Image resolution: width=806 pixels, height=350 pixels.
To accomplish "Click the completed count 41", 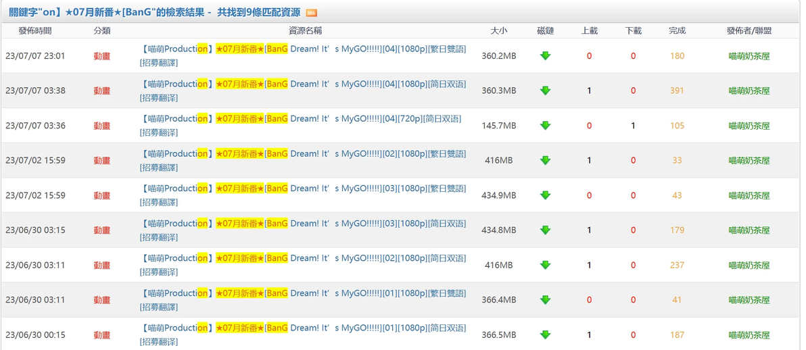I will coord(677,299).
